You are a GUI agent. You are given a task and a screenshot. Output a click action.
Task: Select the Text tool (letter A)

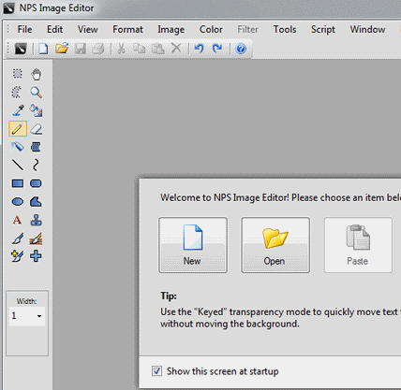tap(17, 220)
